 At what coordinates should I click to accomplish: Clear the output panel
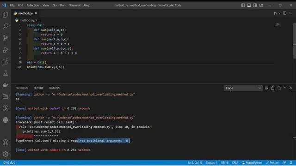pos(266,88)
